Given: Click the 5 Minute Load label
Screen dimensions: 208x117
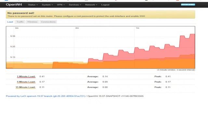Looking at the screenshot, I should pos(26,82).
